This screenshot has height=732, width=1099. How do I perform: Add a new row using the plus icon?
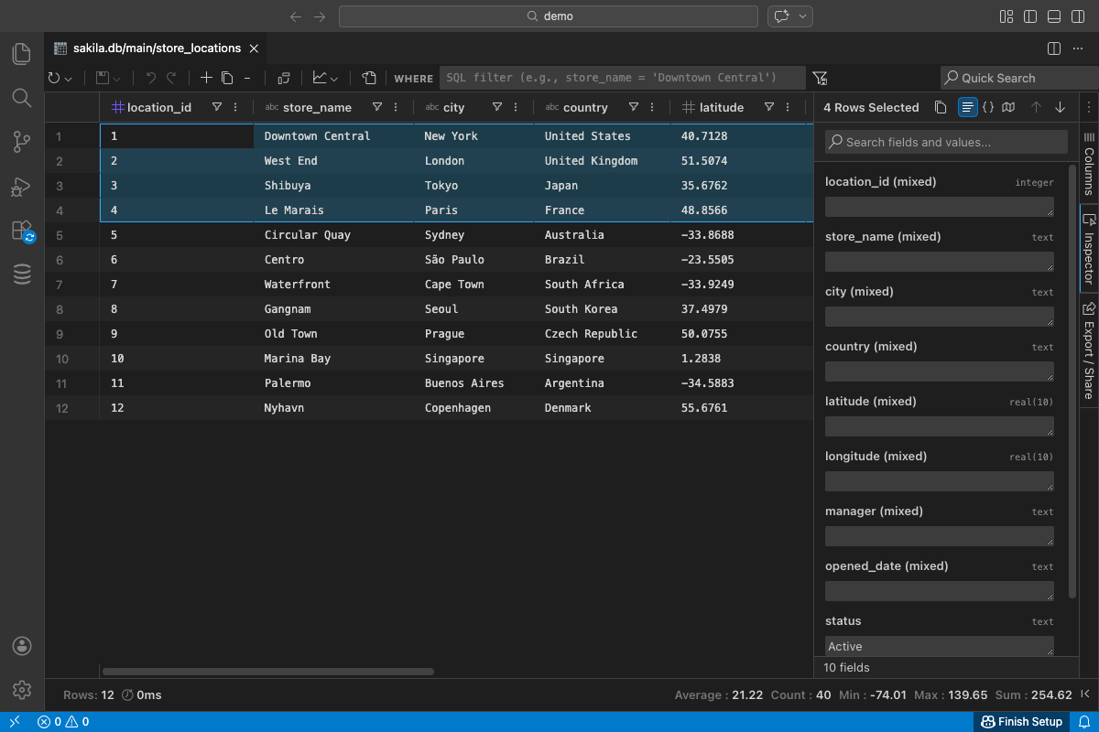coord(206,78)
